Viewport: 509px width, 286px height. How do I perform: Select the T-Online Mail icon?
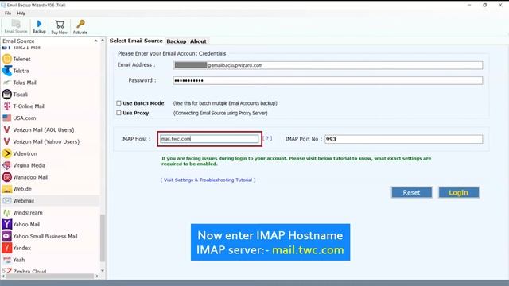(x=7, y=106)
